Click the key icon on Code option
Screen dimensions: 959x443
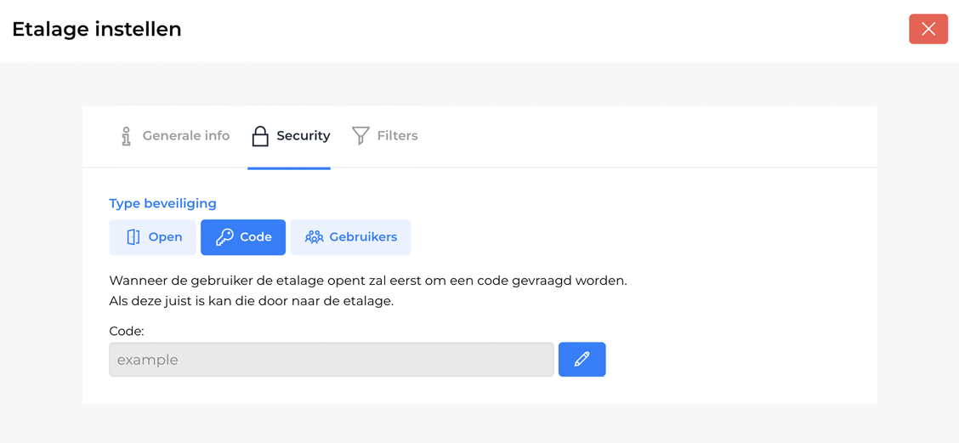click(x=224, y=237)
